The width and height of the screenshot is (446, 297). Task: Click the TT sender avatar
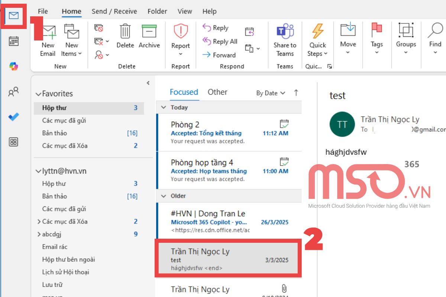click(x=342, y=124)
